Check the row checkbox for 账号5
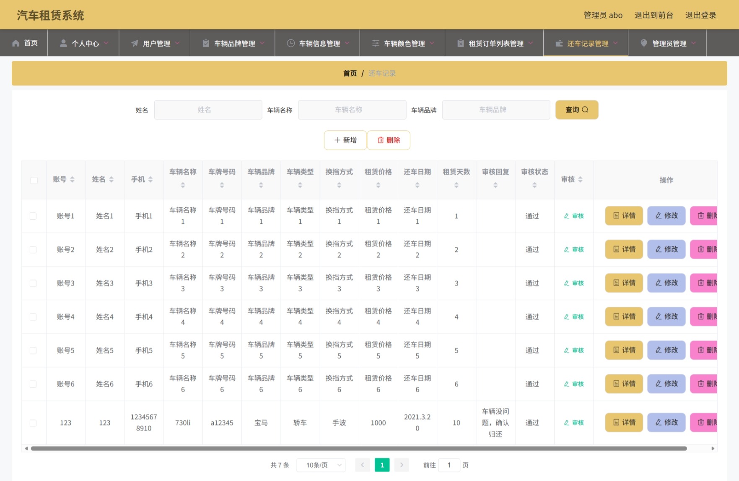Viewport: 739px width, 481px height. 33,350
